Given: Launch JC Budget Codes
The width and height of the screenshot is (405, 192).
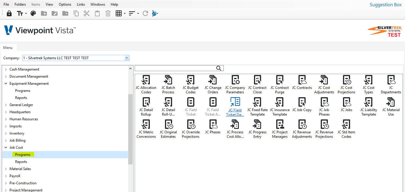Looking at the screenshot, I should click(x=190, y=84).
